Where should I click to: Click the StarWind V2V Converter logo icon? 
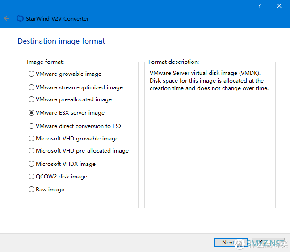(x=20, y=19)
